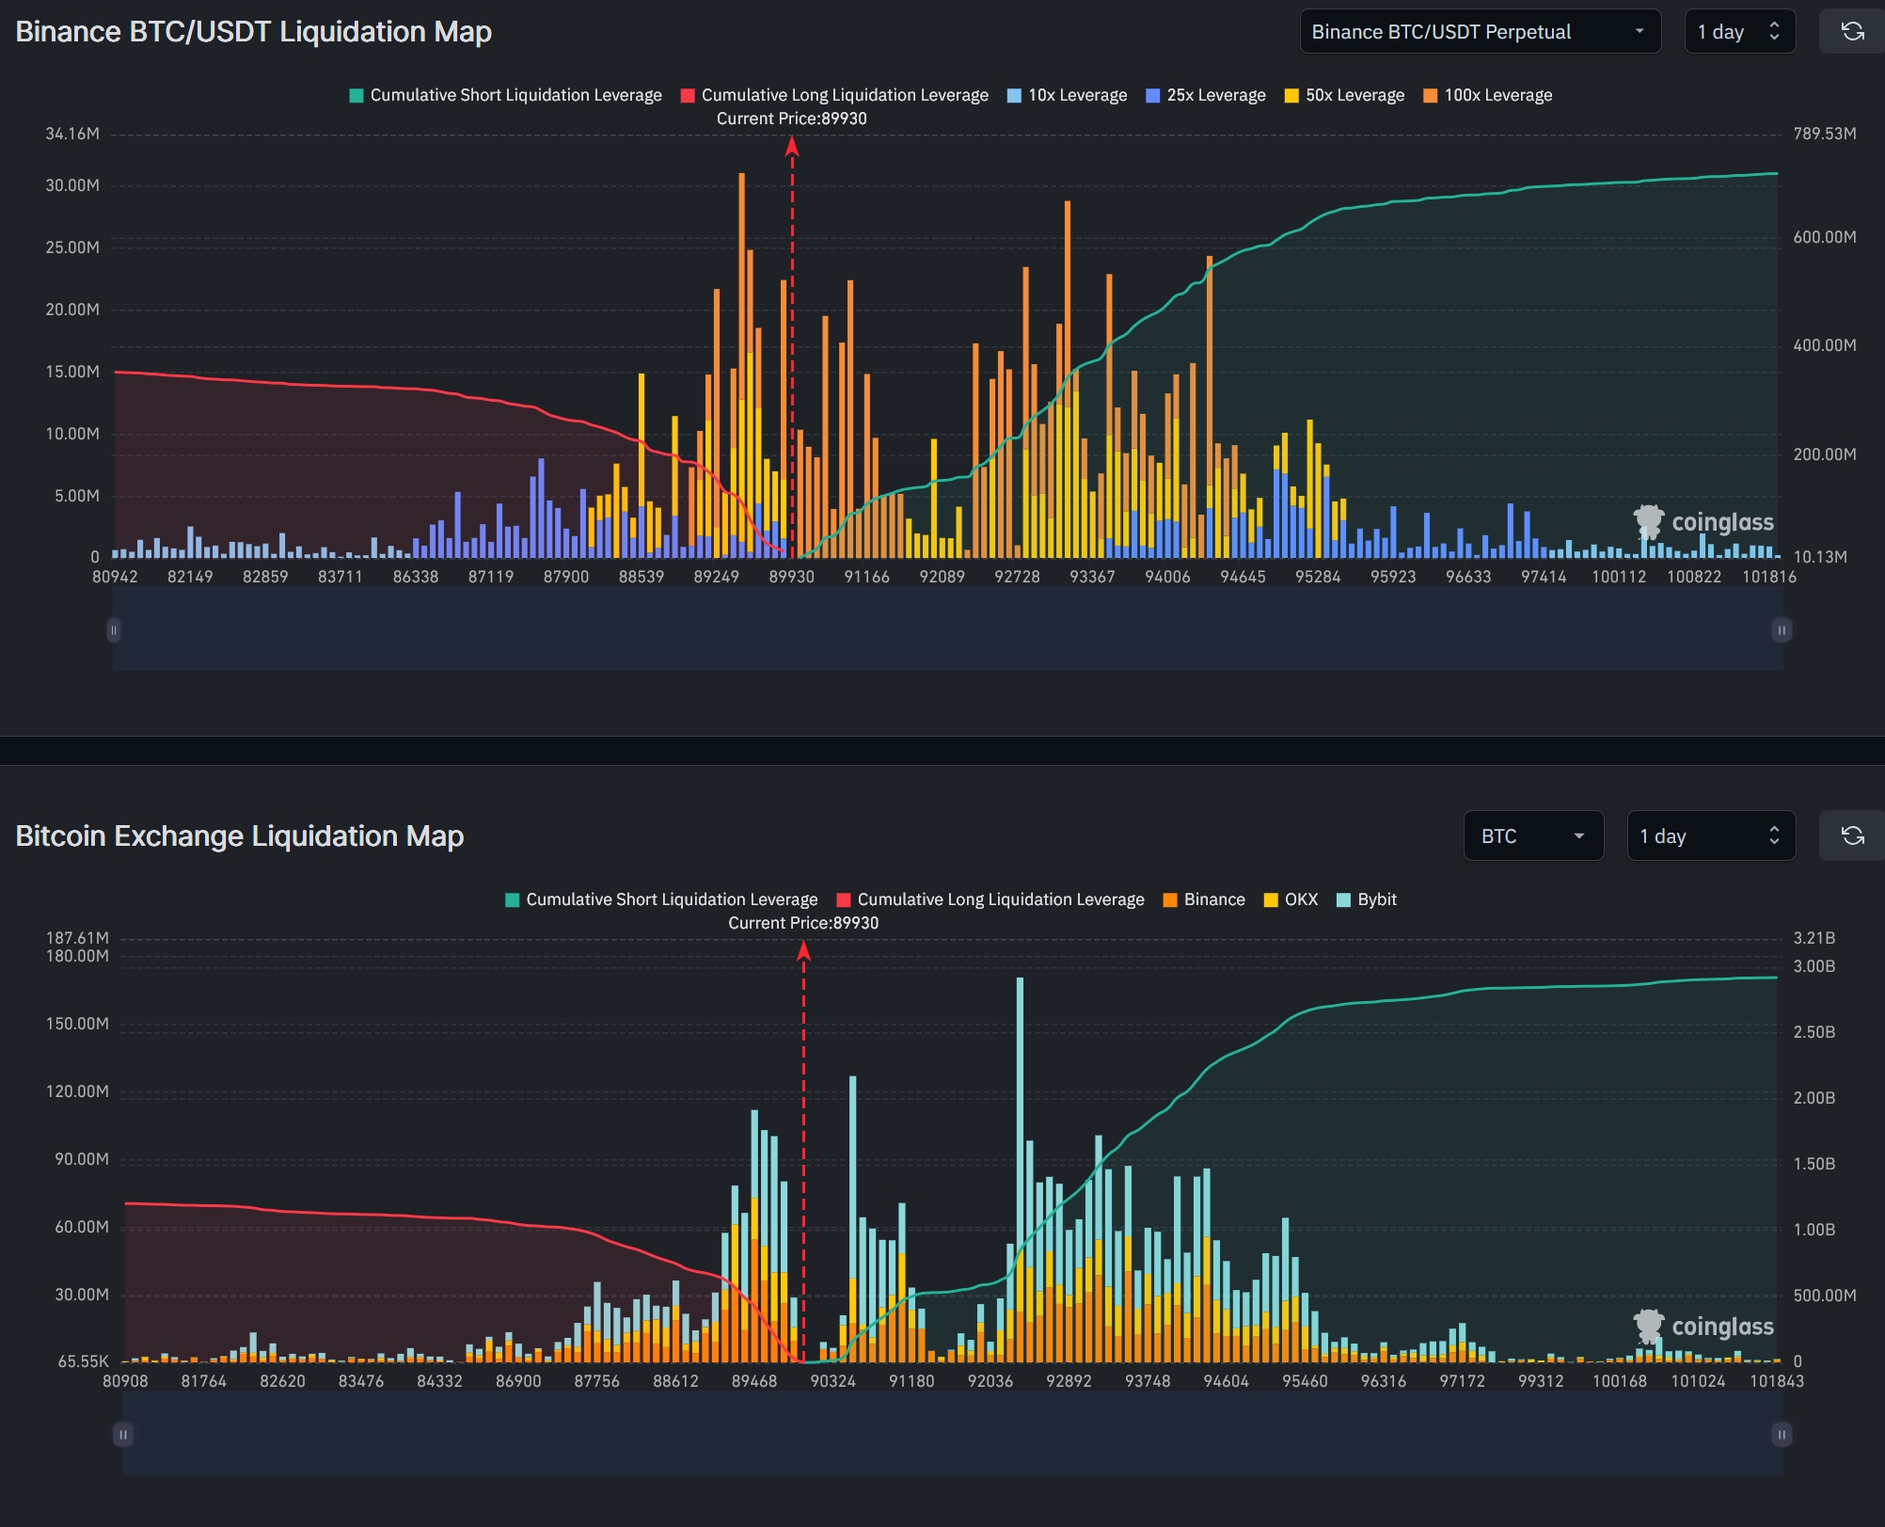Click red current price arrow in top chart

point(792,148)
